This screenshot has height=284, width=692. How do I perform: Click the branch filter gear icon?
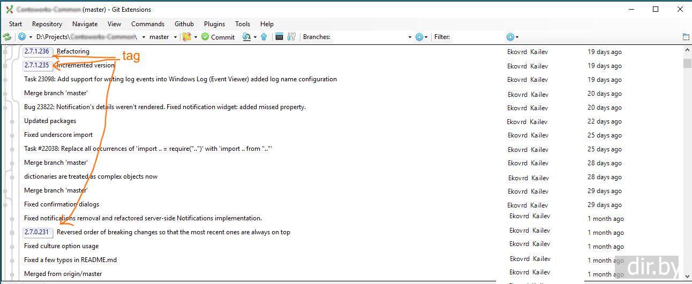(x=419, y=37)
